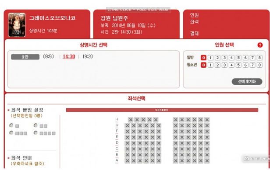
Task: Click the 14:30 showtime link
Action: click(69, 56)
